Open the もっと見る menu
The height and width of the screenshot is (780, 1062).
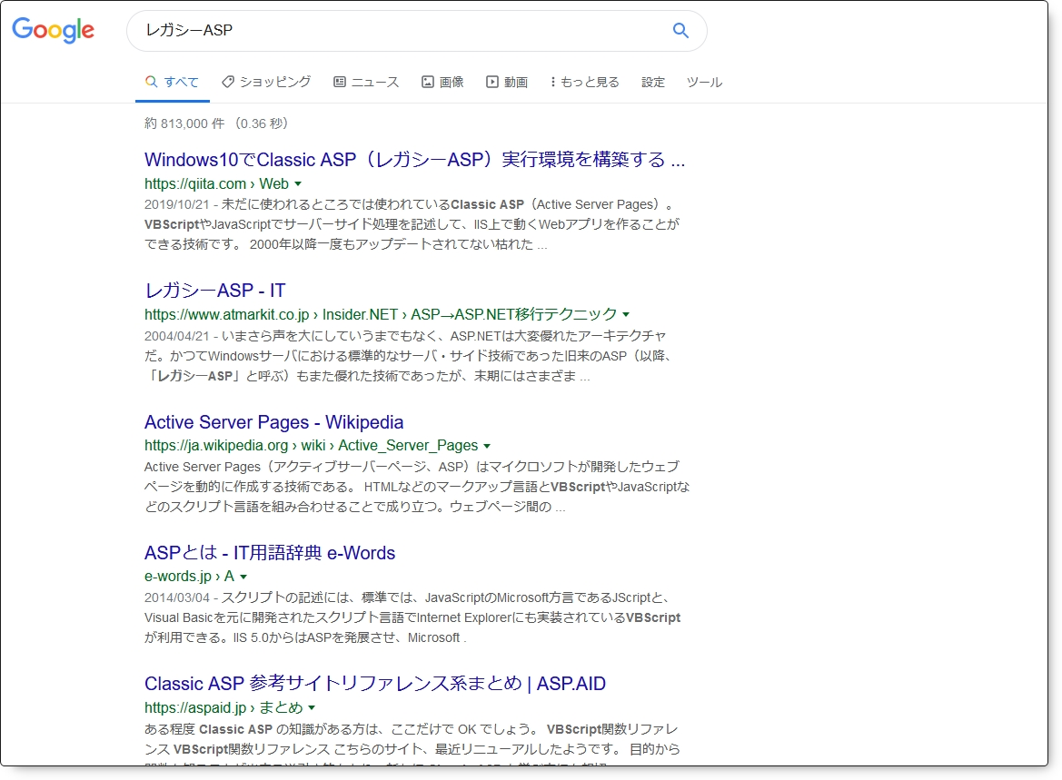tap(584, 82)
